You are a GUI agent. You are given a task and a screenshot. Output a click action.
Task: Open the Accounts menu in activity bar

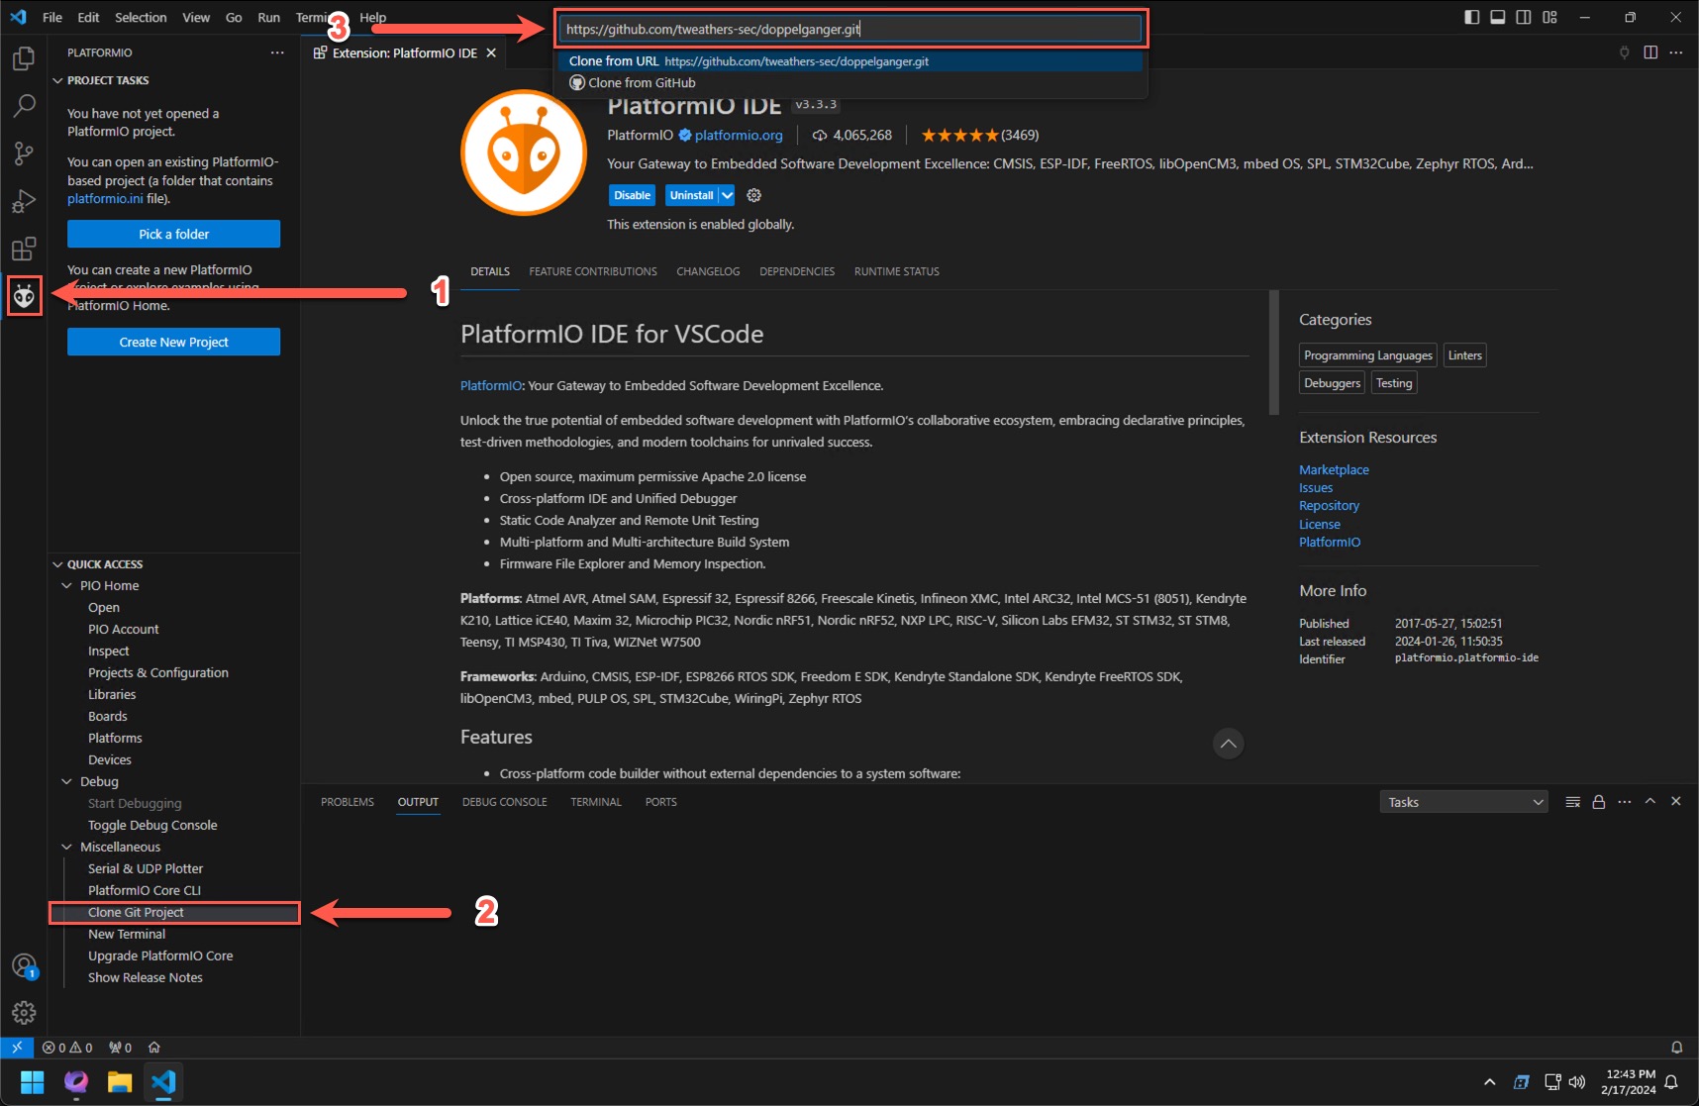pyautogui.click(x=24, y=965)
